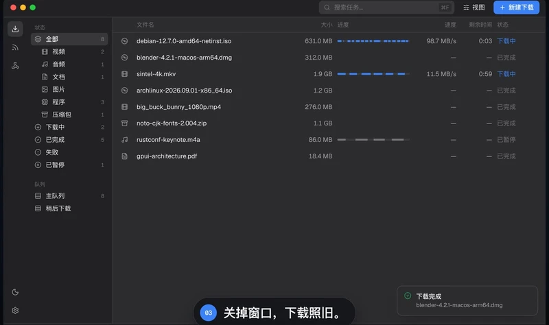Image resolution: width=549 pixels, height=325 pixels.
Task: Click the 已暂停 status of rustconf row
Action: click(506, 140)
